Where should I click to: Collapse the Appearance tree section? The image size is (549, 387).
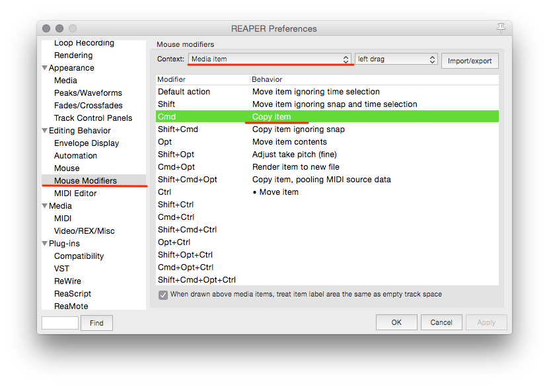point(44,67)
